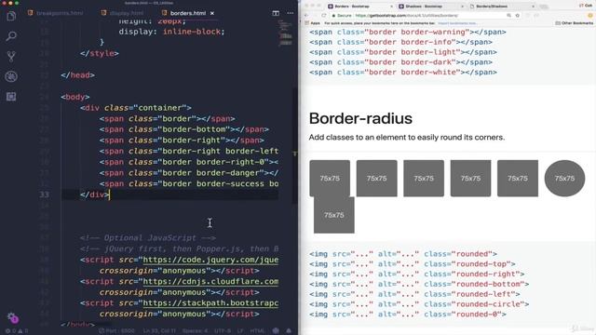This screenshot has height=335, width=596.
Task: Close the Borders/Shadows browser tab
Action: click(533, 7)
